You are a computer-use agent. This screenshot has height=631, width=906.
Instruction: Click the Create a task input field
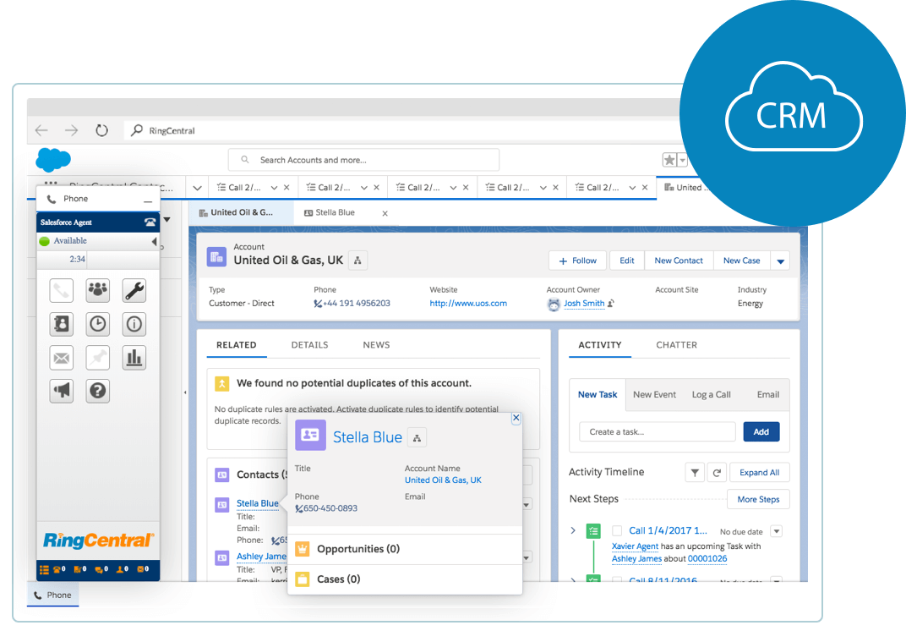point(658,431)
